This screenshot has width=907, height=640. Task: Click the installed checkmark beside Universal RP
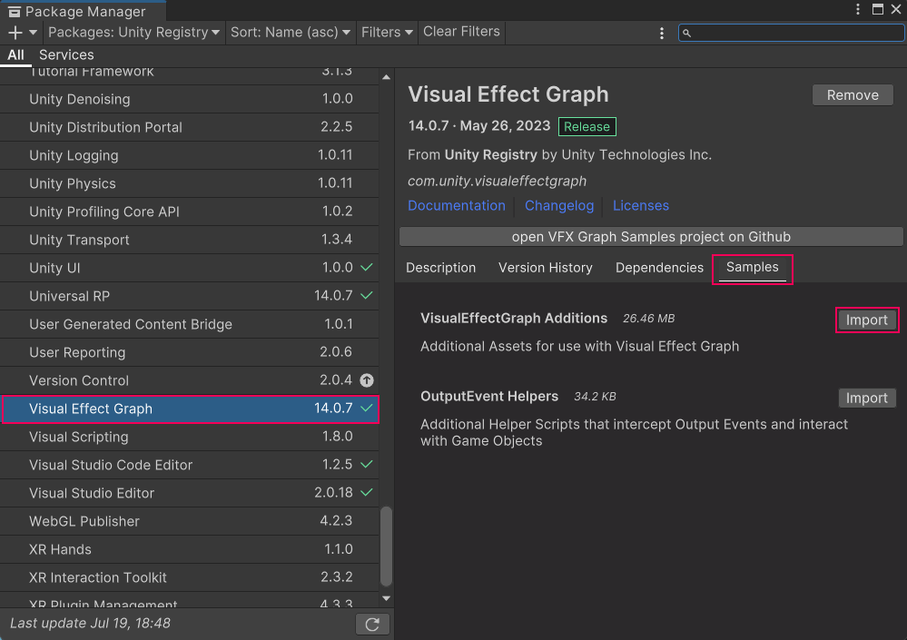(x=367, y=296)
